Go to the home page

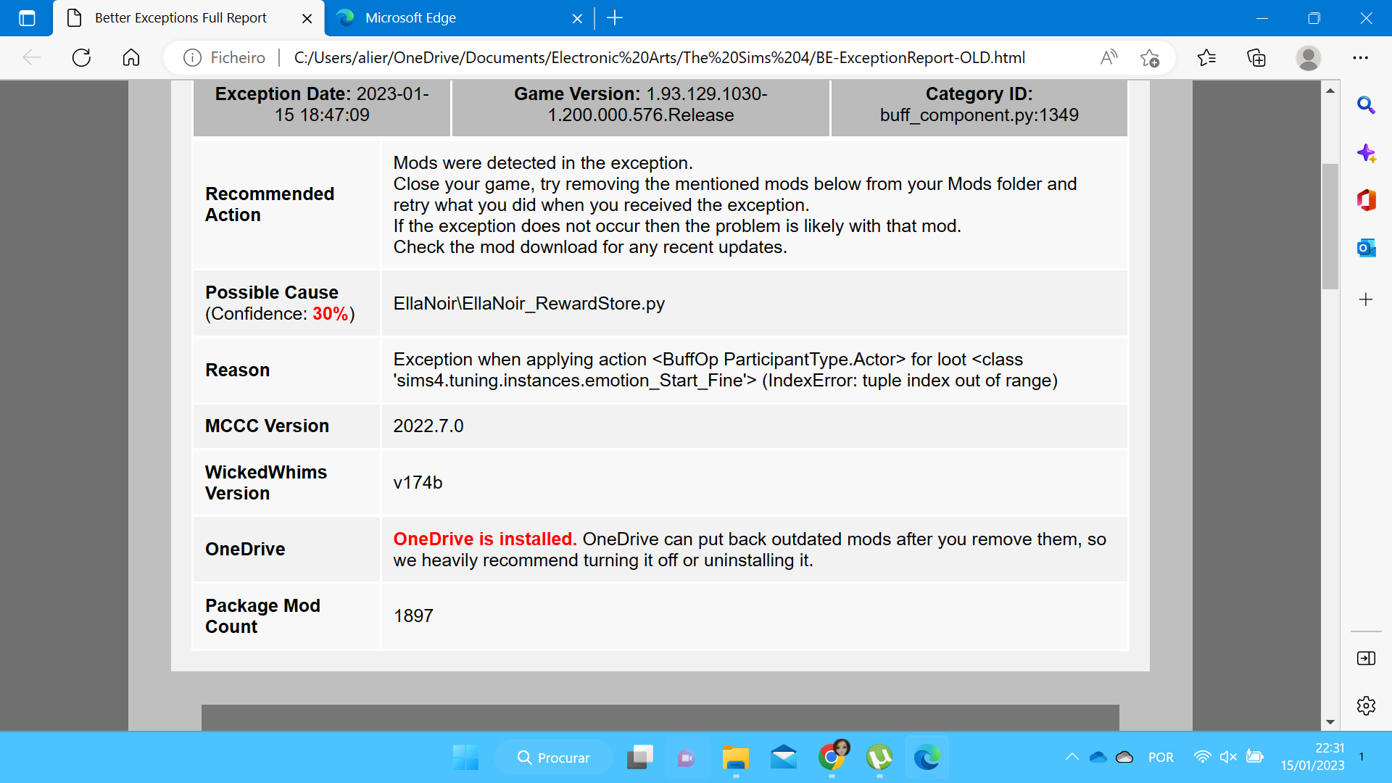click(x=131, y=57)
